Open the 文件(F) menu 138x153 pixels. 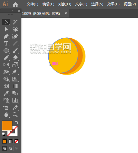(32, 4)
